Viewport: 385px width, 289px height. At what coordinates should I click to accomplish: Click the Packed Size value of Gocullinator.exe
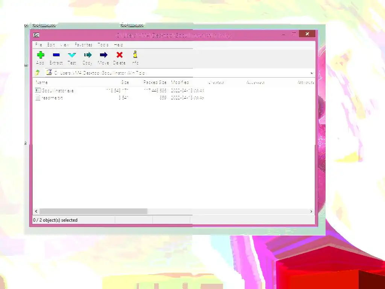(155, 90)
